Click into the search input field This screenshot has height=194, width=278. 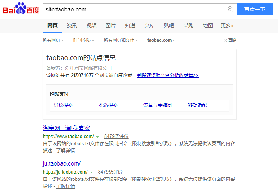[x=133, y=10]
